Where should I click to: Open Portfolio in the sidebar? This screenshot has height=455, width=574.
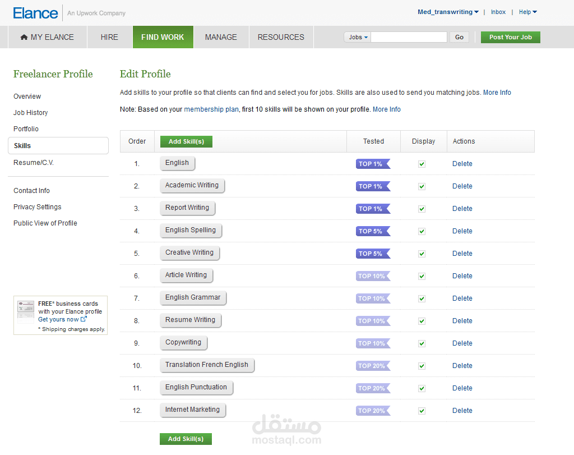pyautogui.click(x=26, y=129)
